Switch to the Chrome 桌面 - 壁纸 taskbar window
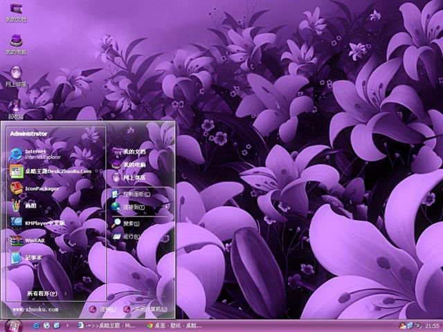The width and height of the screenshot is (443, 332). click(174, 326)
